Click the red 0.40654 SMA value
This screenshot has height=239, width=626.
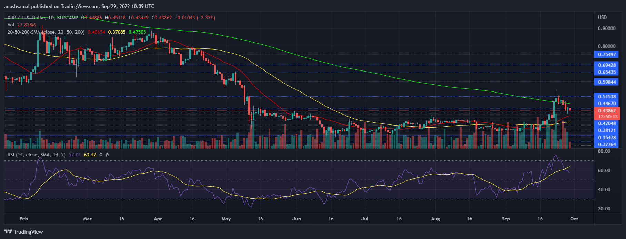click(x=96, y=32)
